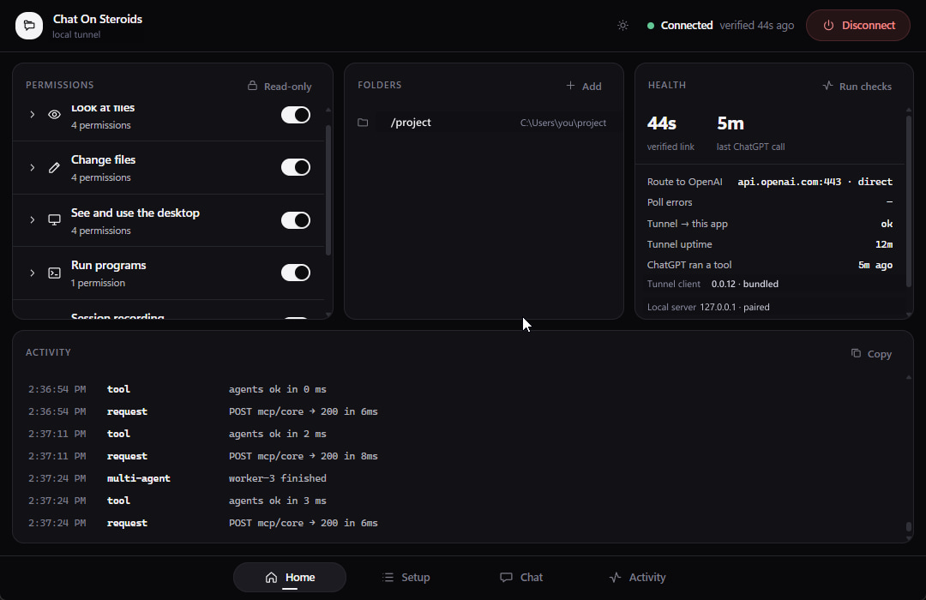The height and width of the screenshot is (600, 926).
Task: Click the 44s verified link value
Action: [661, 123]
